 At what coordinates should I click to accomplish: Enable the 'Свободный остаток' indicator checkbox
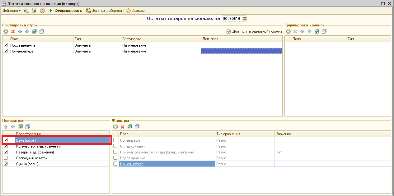(x=6, y=158)
